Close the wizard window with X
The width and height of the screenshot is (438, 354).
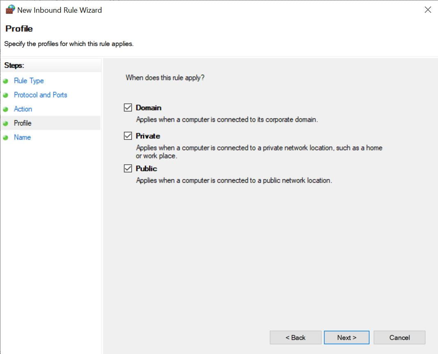(428, 10)
